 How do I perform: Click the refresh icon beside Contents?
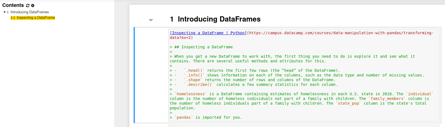(x=28, y=6)
